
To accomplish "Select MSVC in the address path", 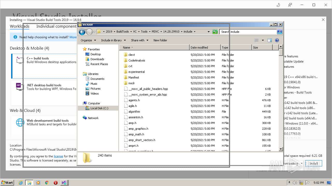I will point(155,32).
